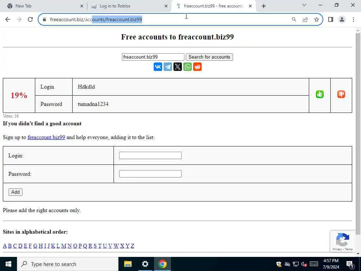Click the lock site info icon
The image size is (361, 271).
coord(44,19)
